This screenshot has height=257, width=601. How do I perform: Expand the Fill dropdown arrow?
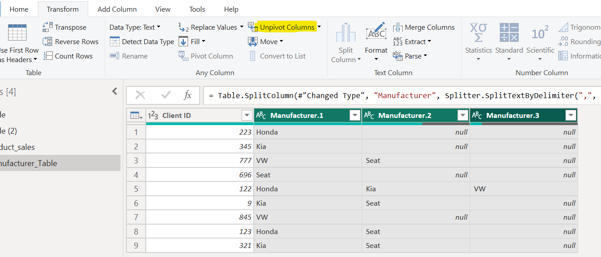click(x=204, y=41)
